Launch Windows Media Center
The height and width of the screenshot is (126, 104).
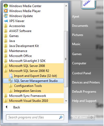pyautogui.click(x=33, y=6)
